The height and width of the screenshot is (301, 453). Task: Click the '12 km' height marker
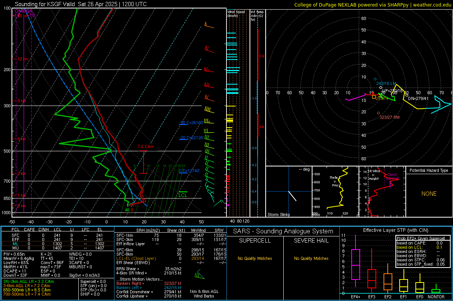coord(23,59)
